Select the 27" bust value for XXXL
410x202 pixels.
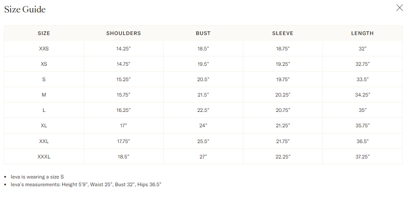coord(203,157)
